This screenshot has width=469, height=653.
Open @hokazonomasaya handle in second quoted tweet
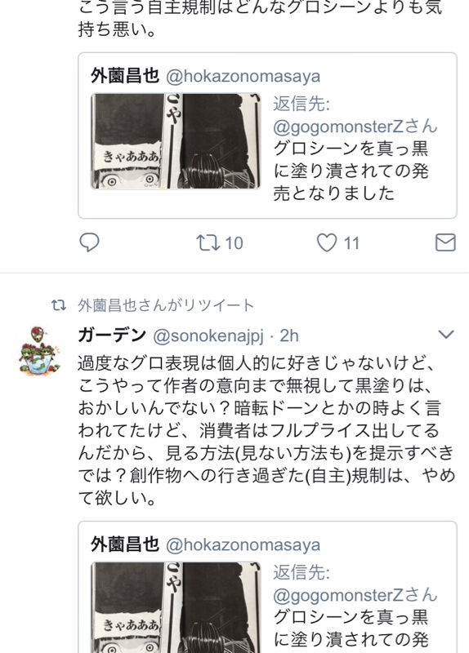click(243, 545)
